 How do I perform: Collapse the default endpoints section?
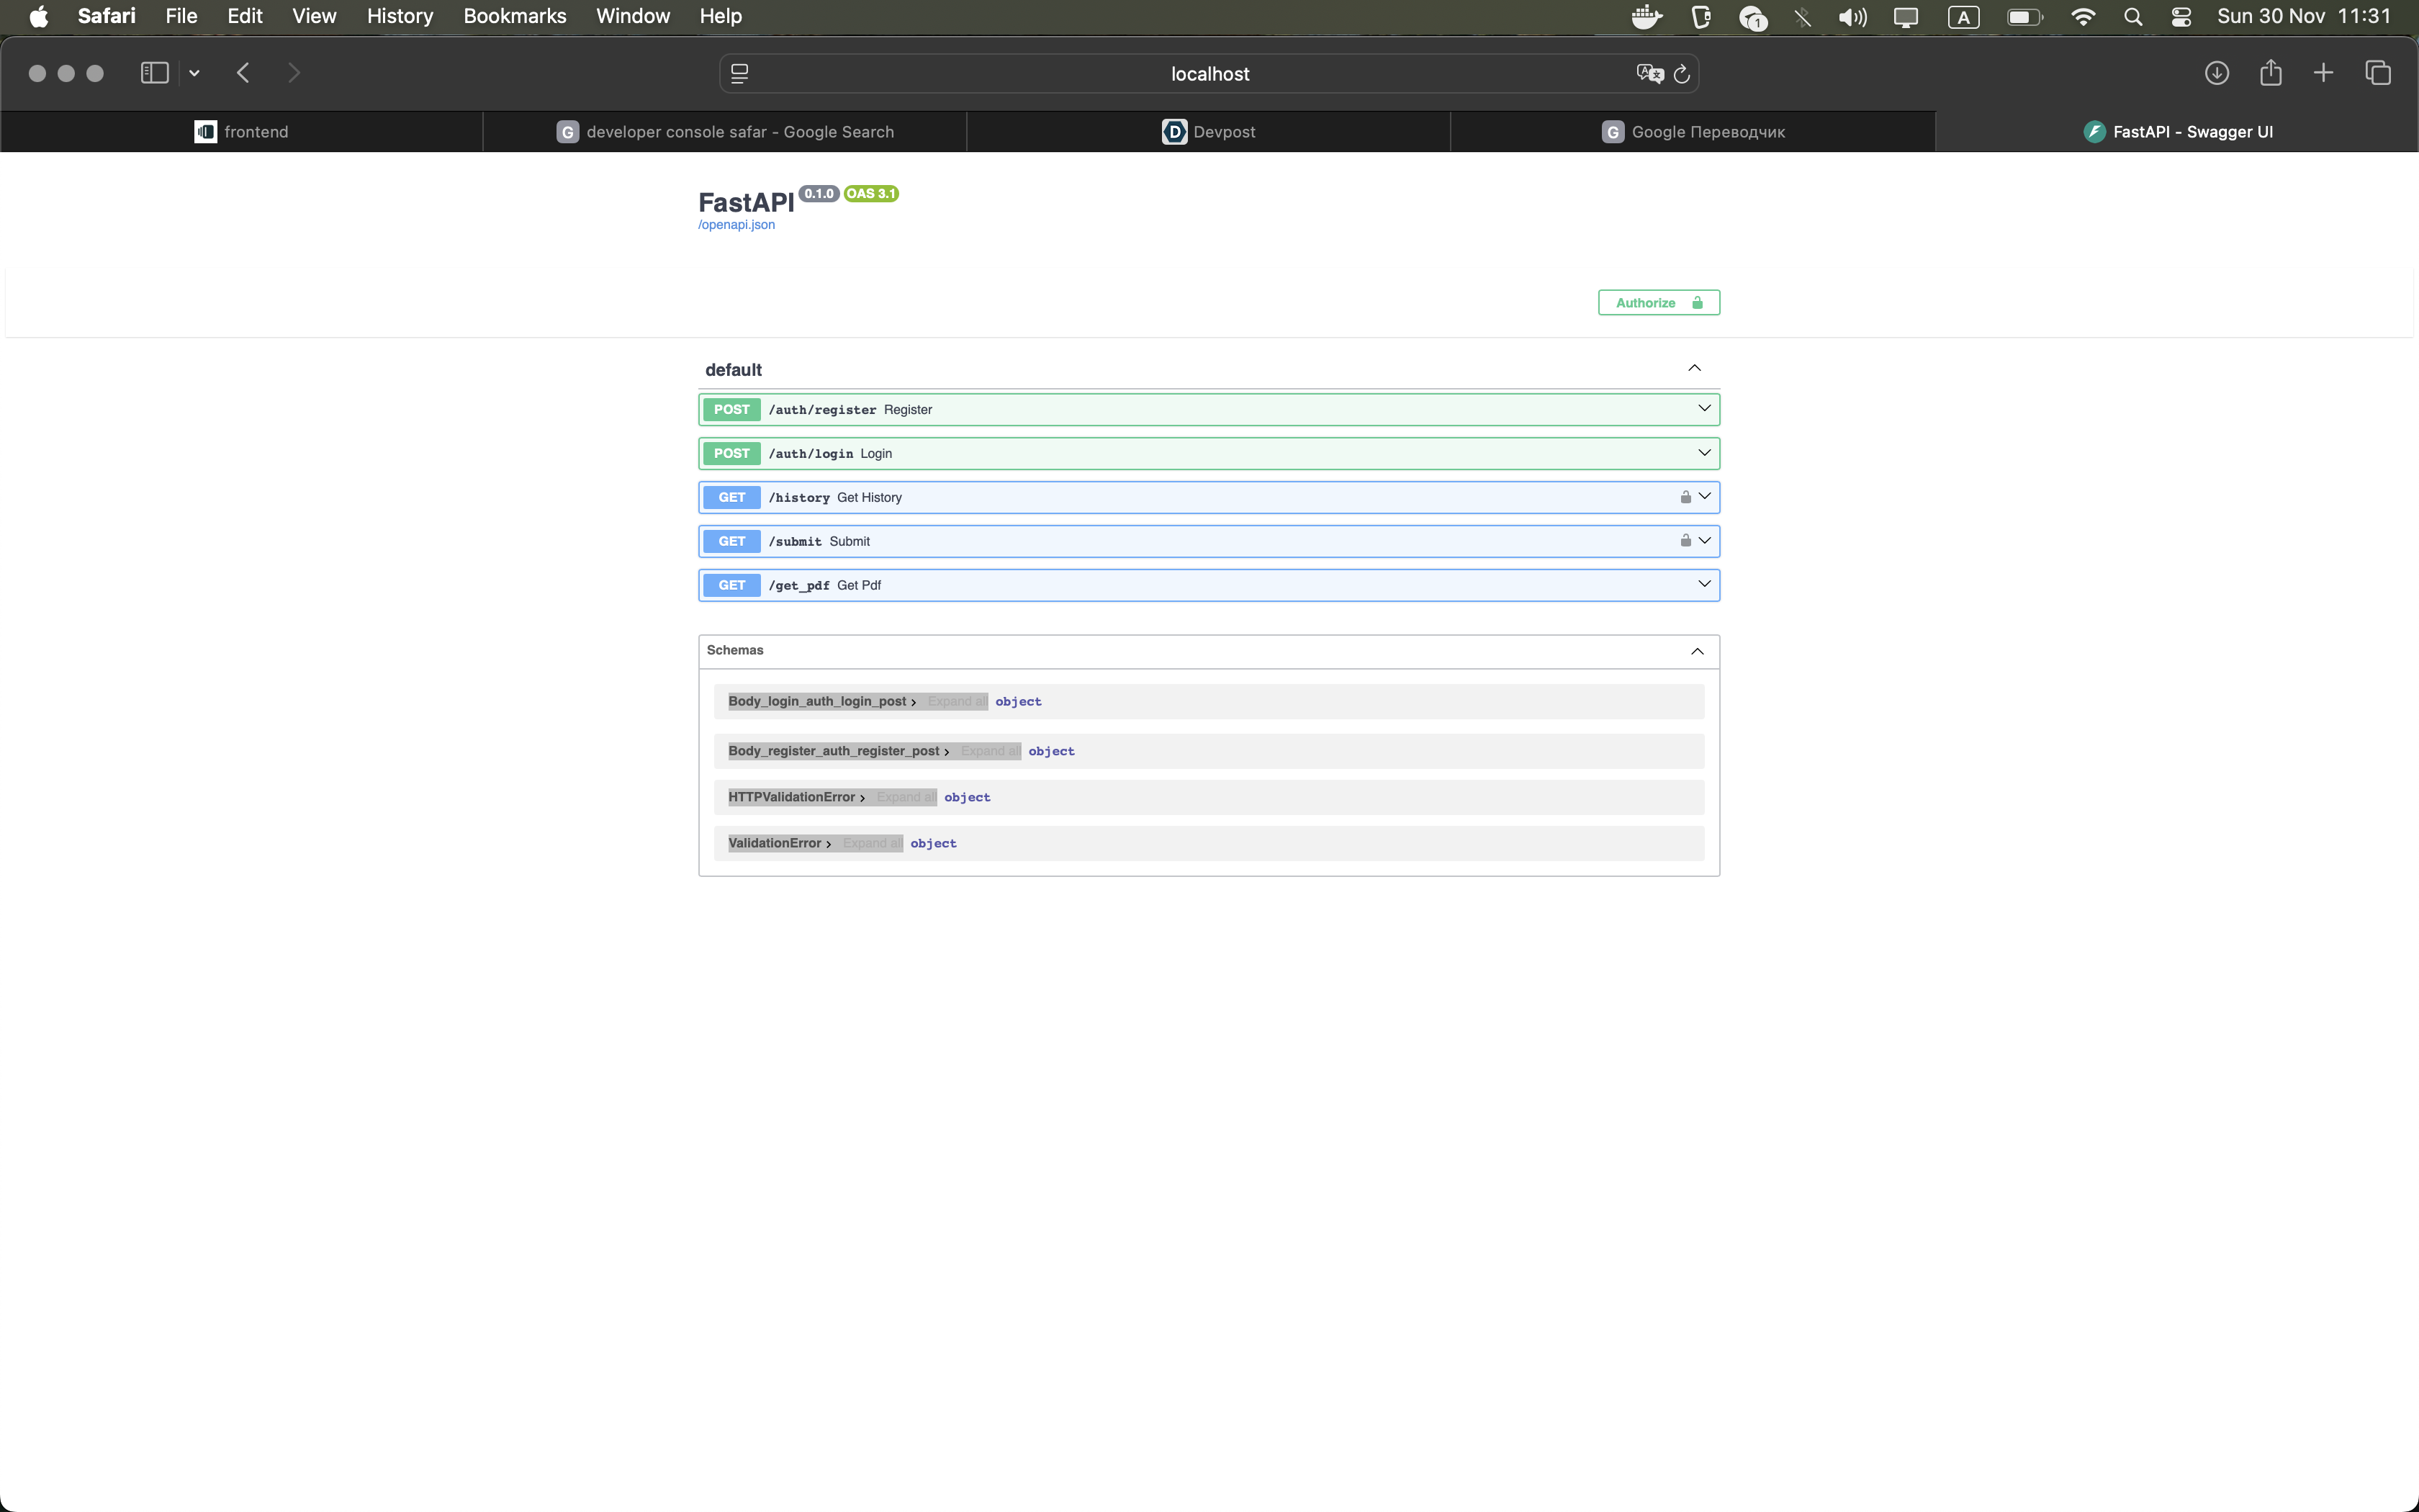pos(1694,369)
